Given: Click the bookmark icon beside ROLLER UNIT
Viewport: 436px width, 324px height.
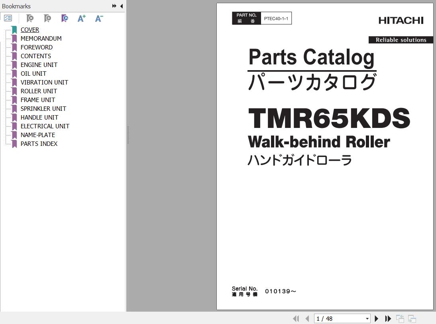Looking at the screenshot, I should coord(14,91).
